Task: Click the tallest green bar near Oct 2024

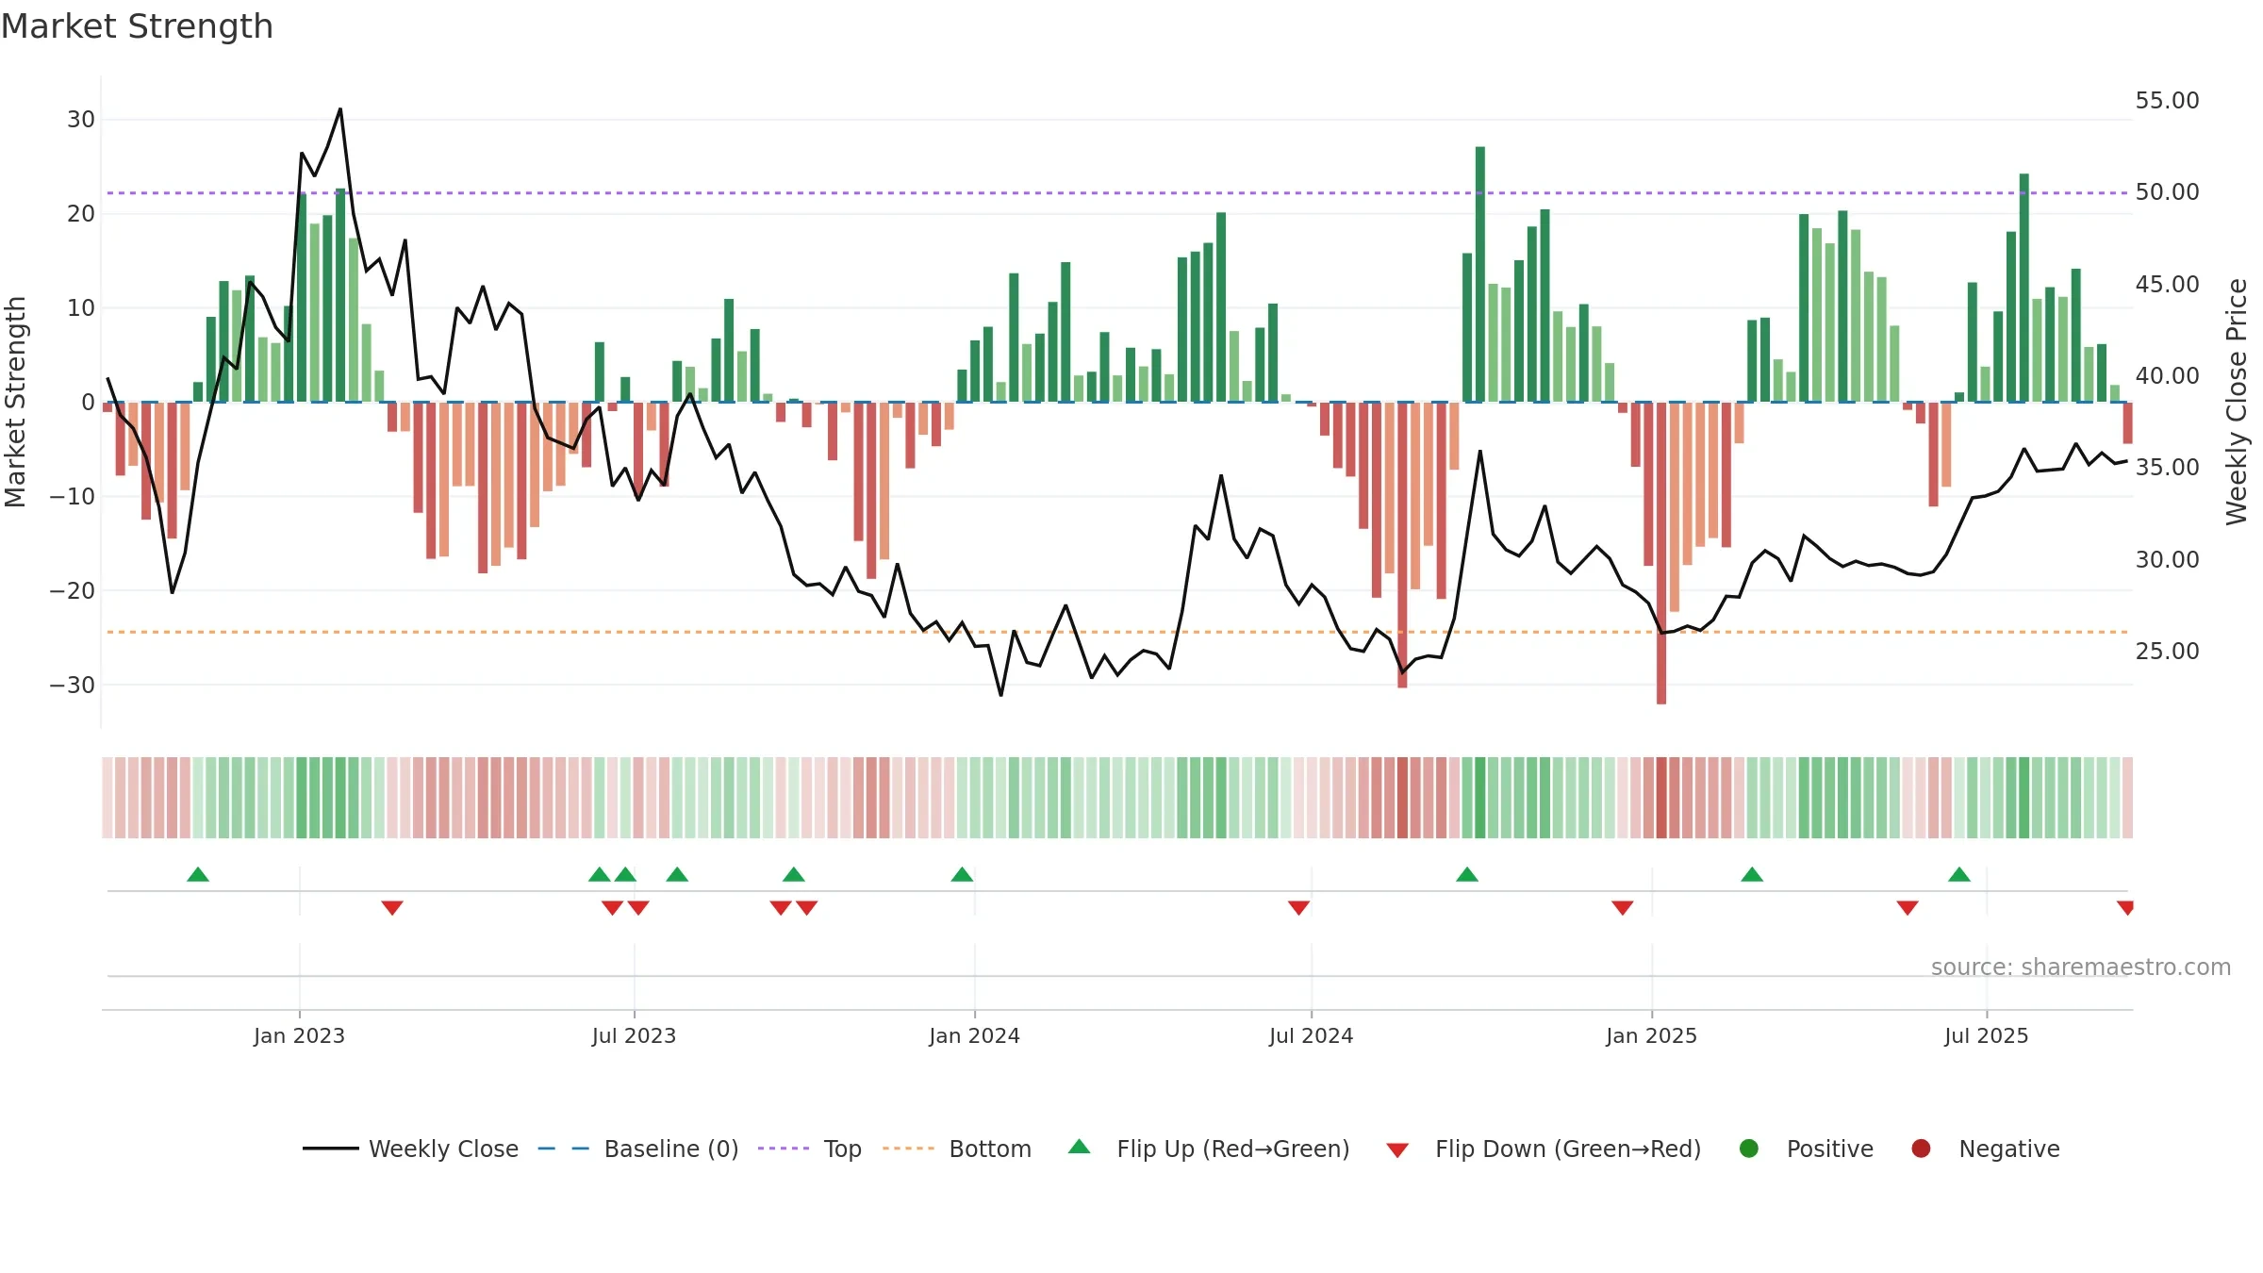Action: pyautogui.click(x=1480, y=273)
